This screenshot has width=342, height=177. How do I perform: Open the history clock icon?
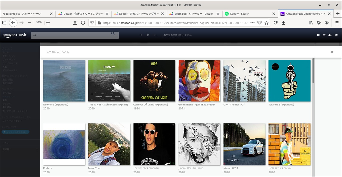(83, 23)
